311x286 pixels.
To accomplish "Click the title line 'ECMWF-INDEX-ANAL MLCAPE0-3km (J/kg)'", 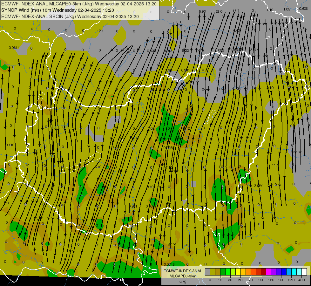I will pyautogui.click(x=47, y=4).
